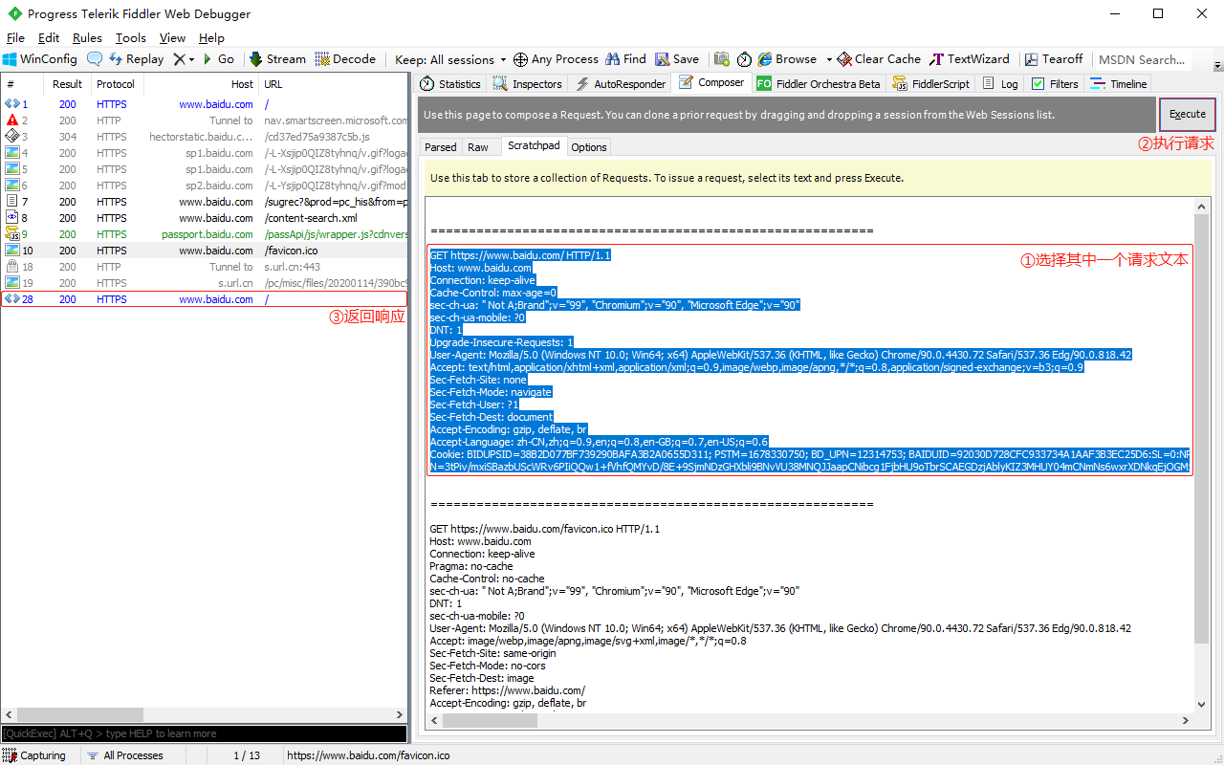Screen dimensions: 1224x765
Task: Click the QuickExec command input box
Action: click(205, 733)
